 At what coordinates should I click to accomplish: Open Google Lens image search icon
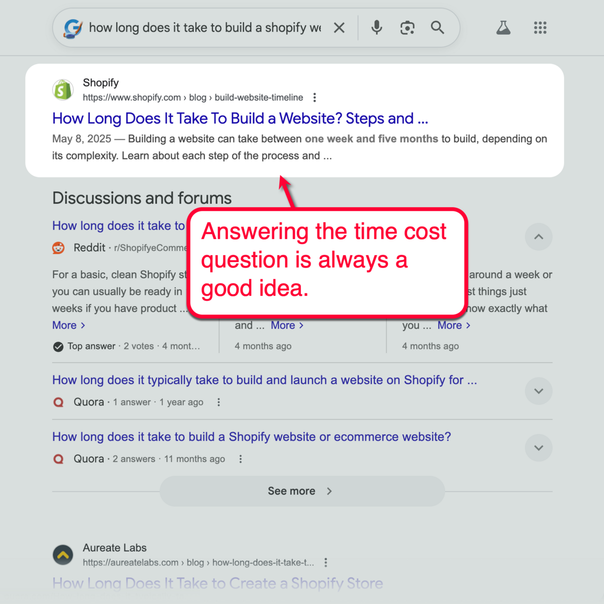[407, 28]
